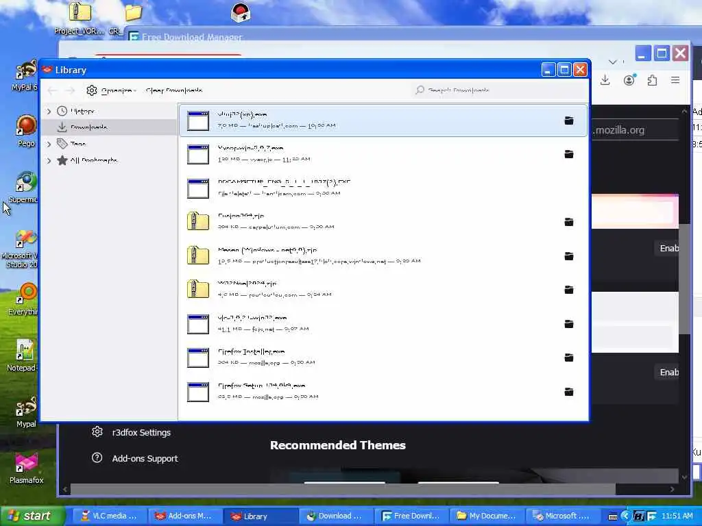The image size is (702, 526).
Task: Click the Free Download Manager tray icon
Action: pos(651,516)
